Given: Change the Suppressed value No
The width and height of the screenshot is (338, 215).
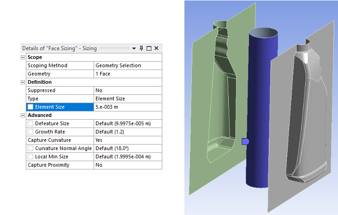Looking at the screenshot, I should pos(128,90).
